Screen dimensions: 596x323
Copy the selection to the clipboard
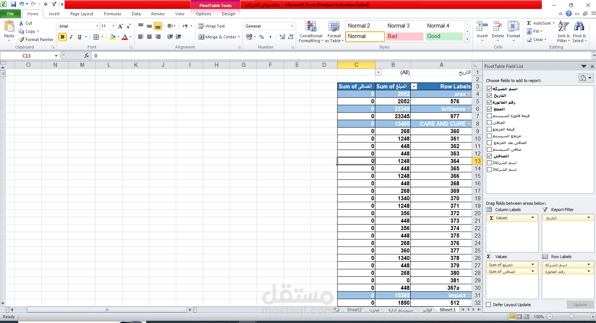point(28,31)
